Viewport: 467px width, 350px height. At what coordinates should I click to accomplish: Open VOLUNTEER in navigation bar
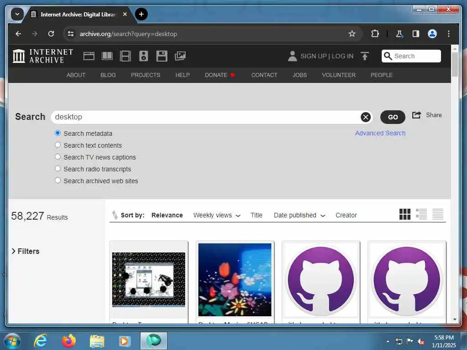pyautogui.click(x=339, y=75)
